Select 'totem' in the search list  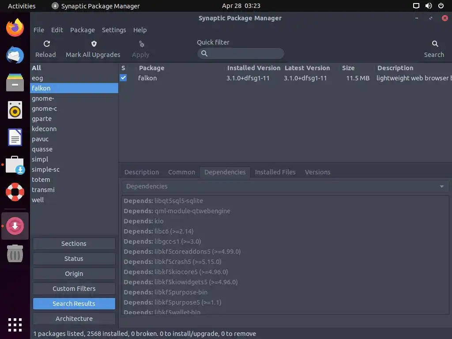[x=74, y=180]
